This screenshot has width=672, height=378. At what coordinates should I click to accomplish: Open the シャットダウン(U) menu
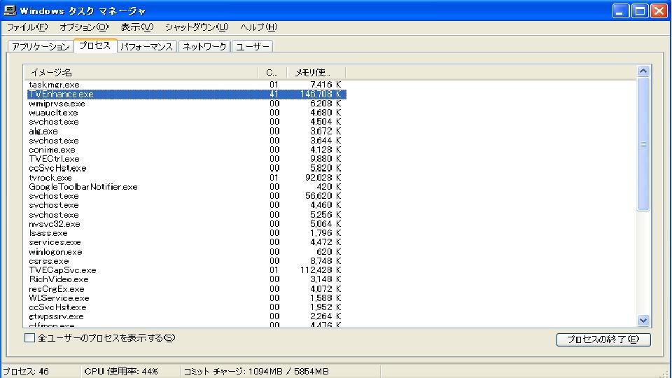click(x=197, y=27)
